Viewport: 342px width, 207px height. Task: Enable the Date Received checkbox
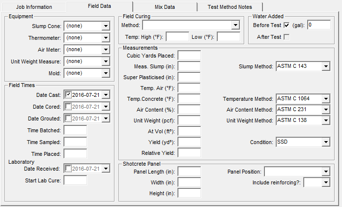point(69,169)
